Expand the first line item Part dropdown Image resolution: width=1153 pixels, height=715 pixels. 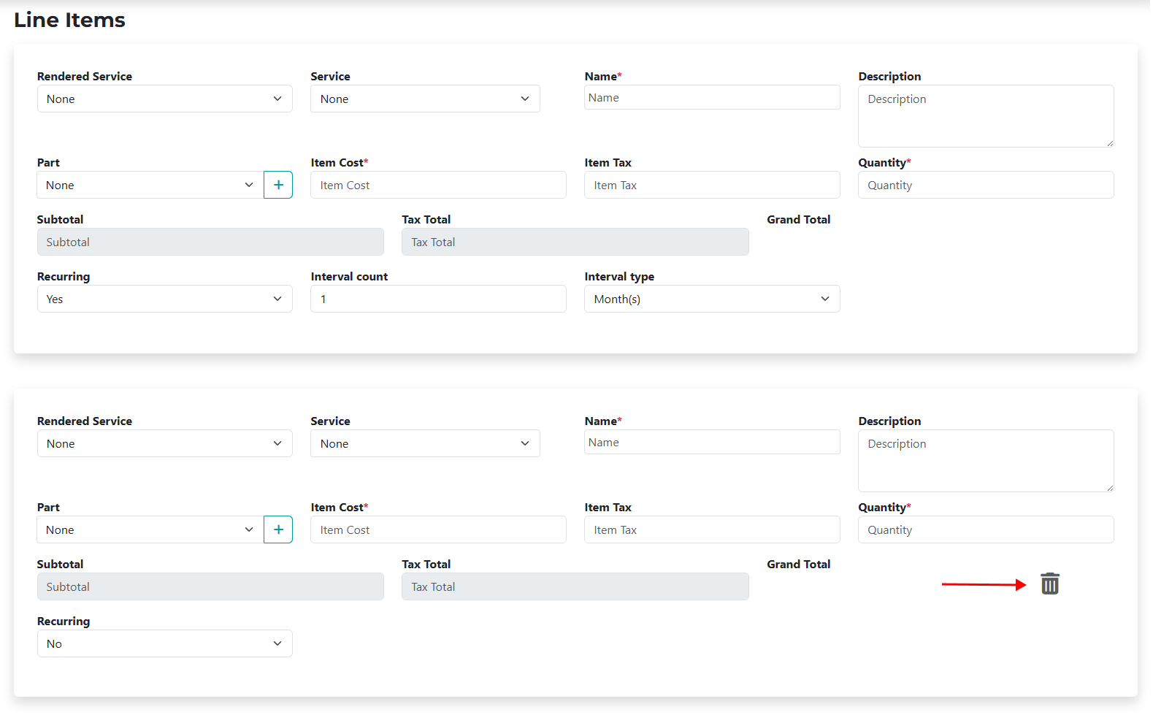(x=150, y=185)
